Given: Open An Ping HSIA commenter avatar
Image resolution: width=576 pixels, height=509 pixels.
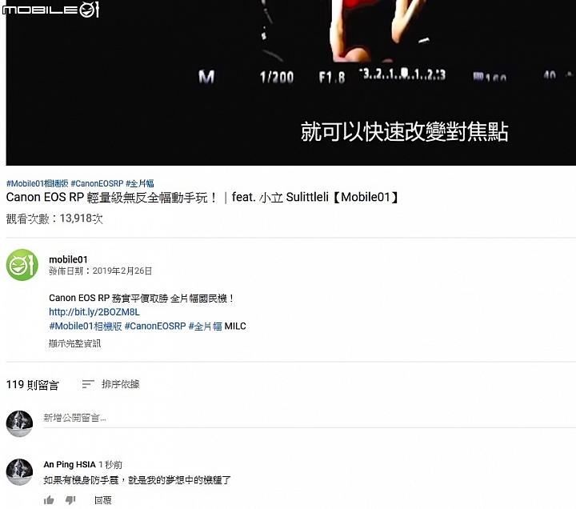Looking at the screenshot, I should (x=19, y=472).
